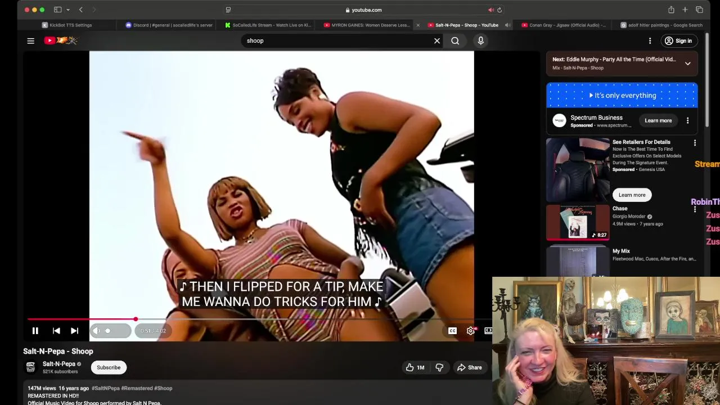The image size is (720, 405).
Task: Open the Genesis car ad thumbnail
Action: (x=578, y=169)
